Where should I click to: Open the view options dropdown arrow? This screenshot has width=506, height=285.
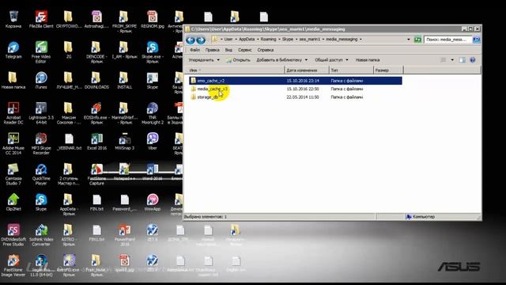[452, 60]
